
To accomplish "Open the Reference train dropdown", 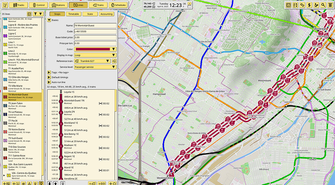I will pyautogui.click(x=92, y=61).
